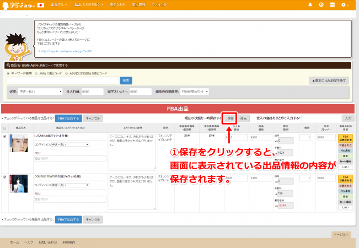Select first row's white しない button

coord(346,167)
